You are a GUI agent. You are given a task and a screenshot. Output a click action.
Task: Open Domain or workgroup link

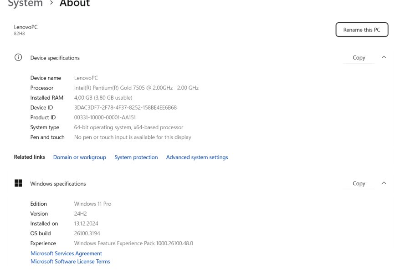point(79,157)
